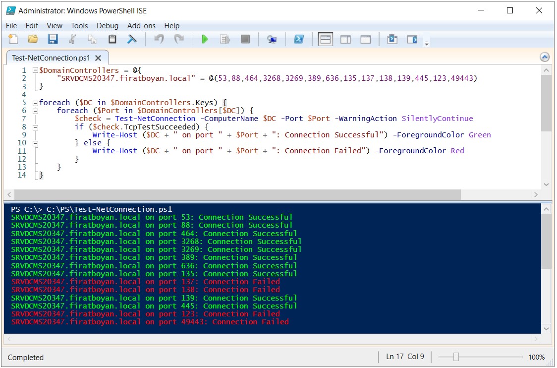Image resolution: width=557 pixels, height=368 pixels.
Task: Copy selection using the copy icon
Action: pyautogui.click(x=92, y=39)
